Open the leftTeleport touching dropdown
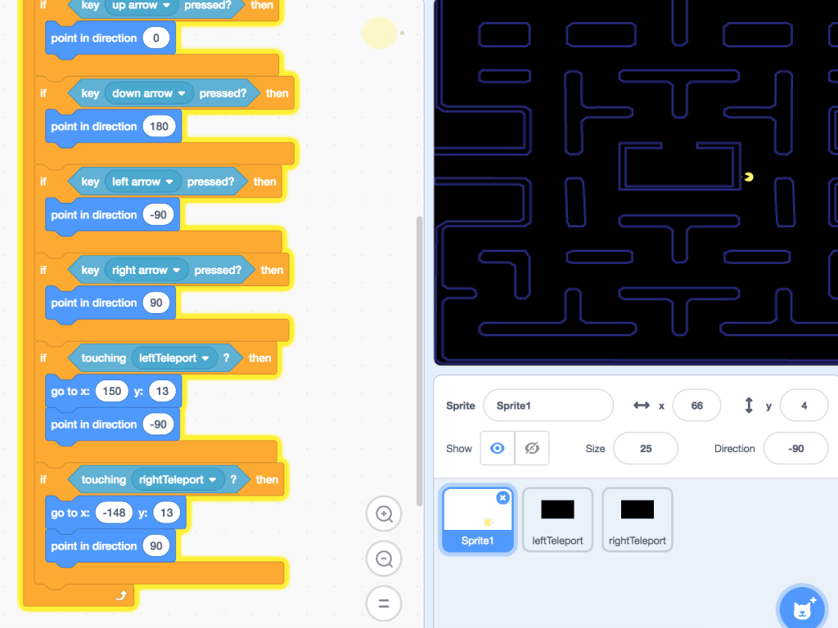The height and width of the screenshot is (628, 838). point(173,358)
